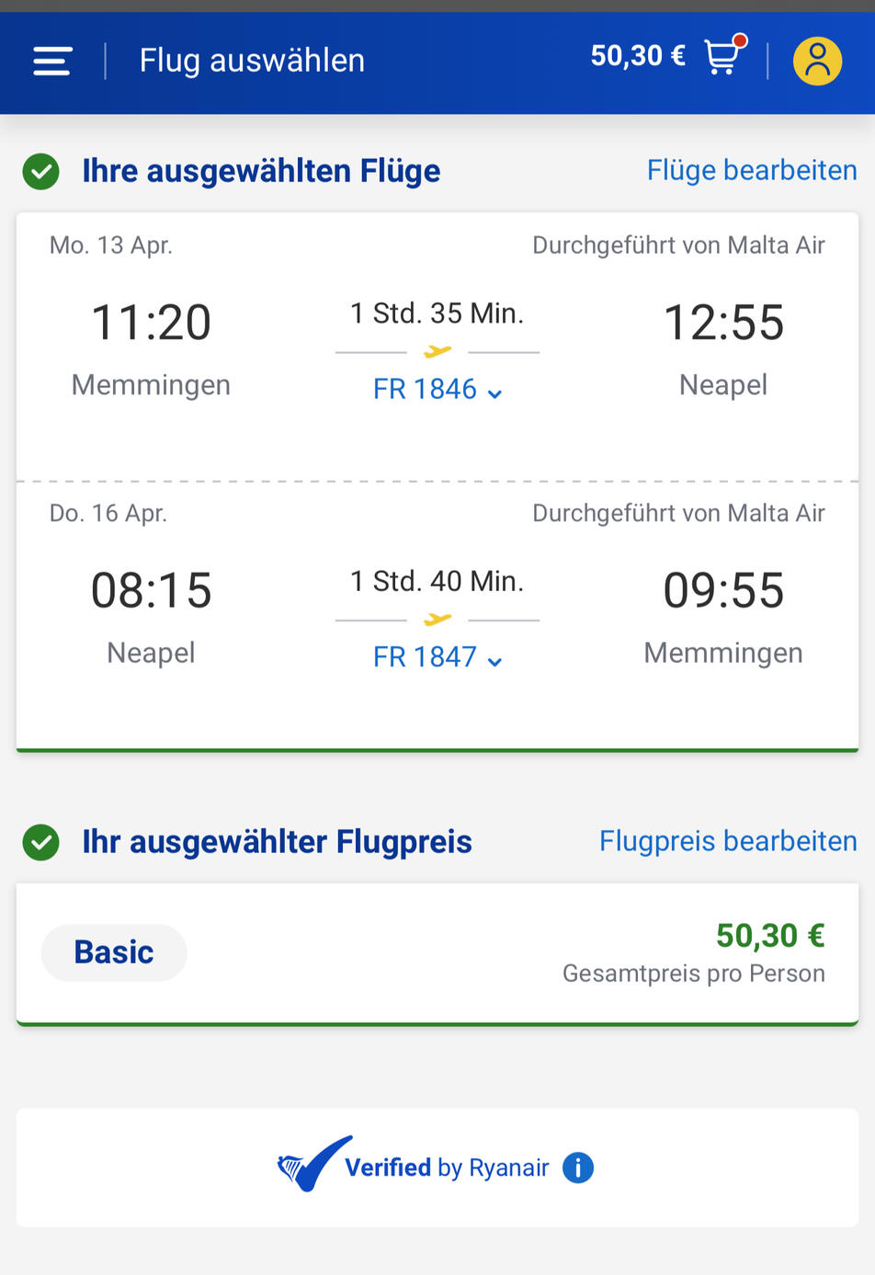Open the hamburger menu
The height and width of the screenshot is (1275, 875).
[52, 61]
